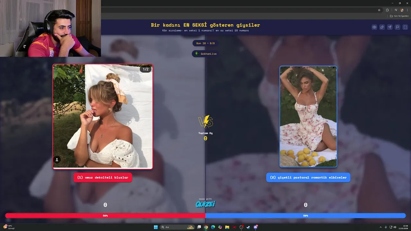Click the network tray icon

[390, 227]
